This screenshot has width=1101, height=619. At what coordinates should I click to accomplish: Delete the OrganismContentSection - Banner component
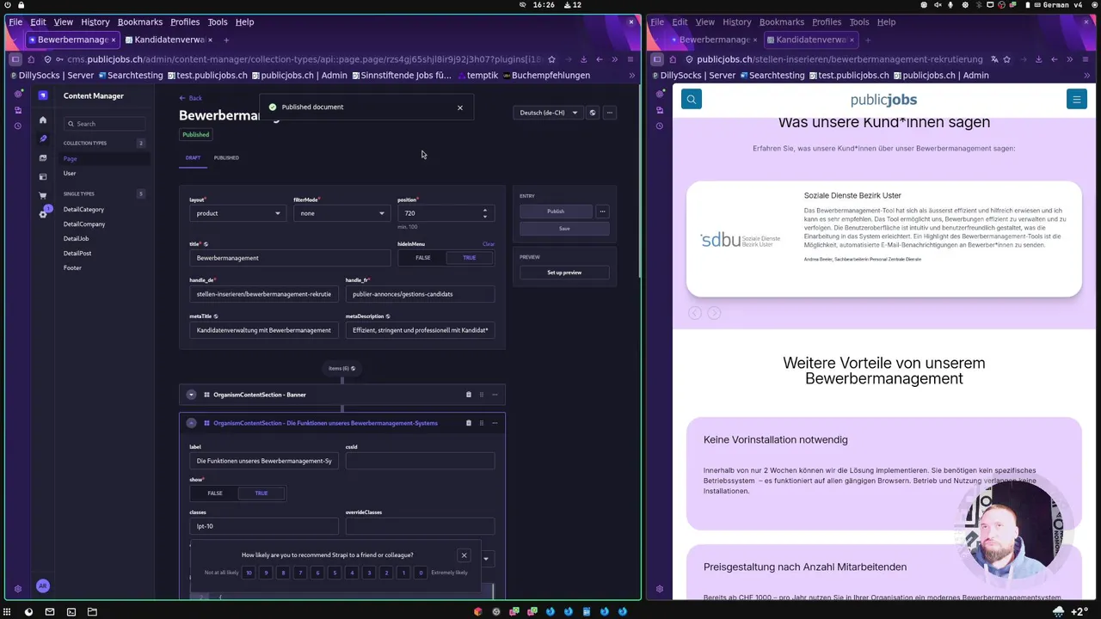click(x=469, y=395)
